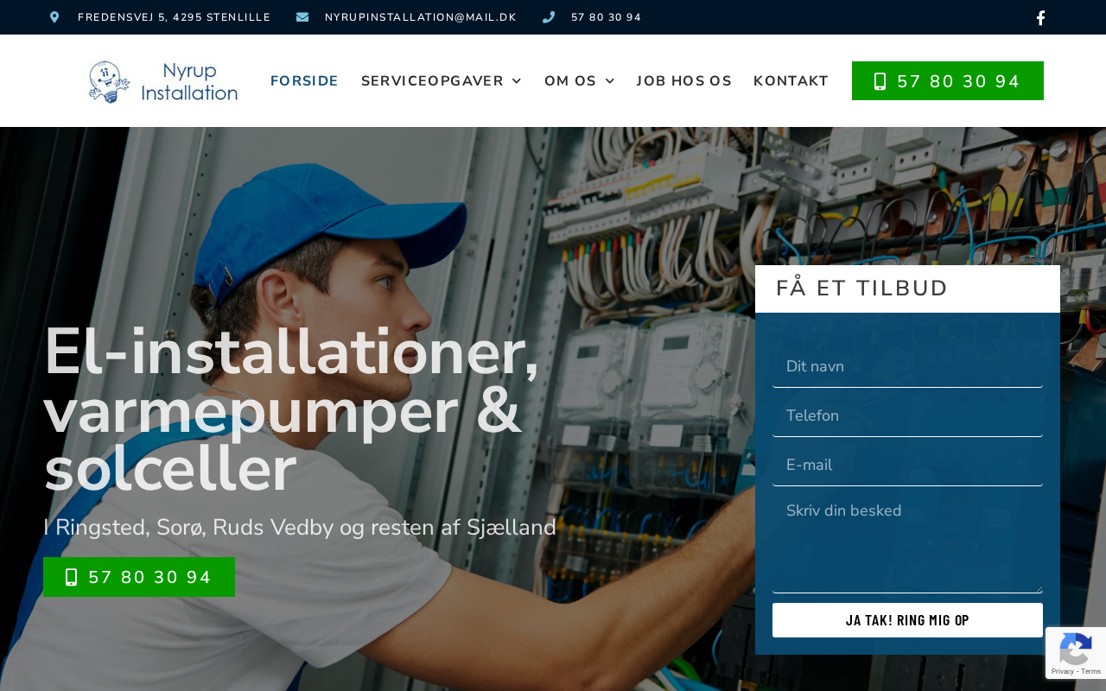Open the Serviceopgaver menu item
The width and height of the screenshot is (1106, 691).
432,81
